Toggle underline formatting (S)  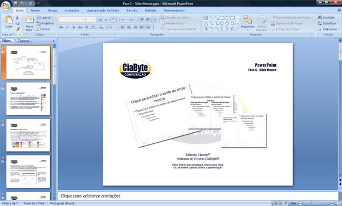pos(74,27)
